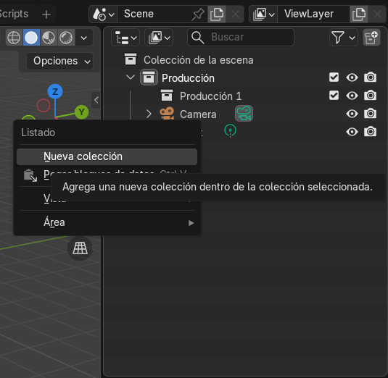The width and height of the screenshot is (388, 378).
Task: Pin the scene to workspace
Action: click(x=198, y=14)
